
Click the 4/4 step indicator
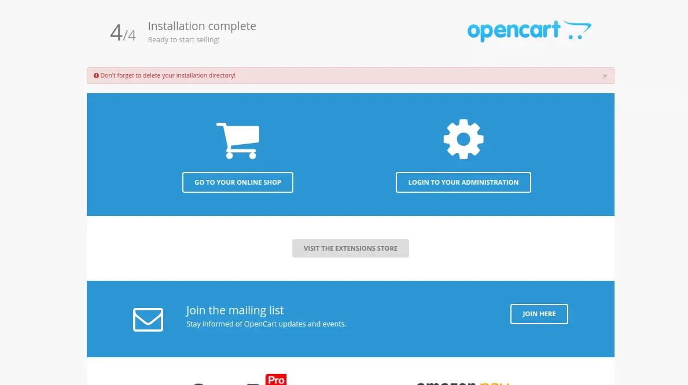pyautogui.click(x=123, y=33)
